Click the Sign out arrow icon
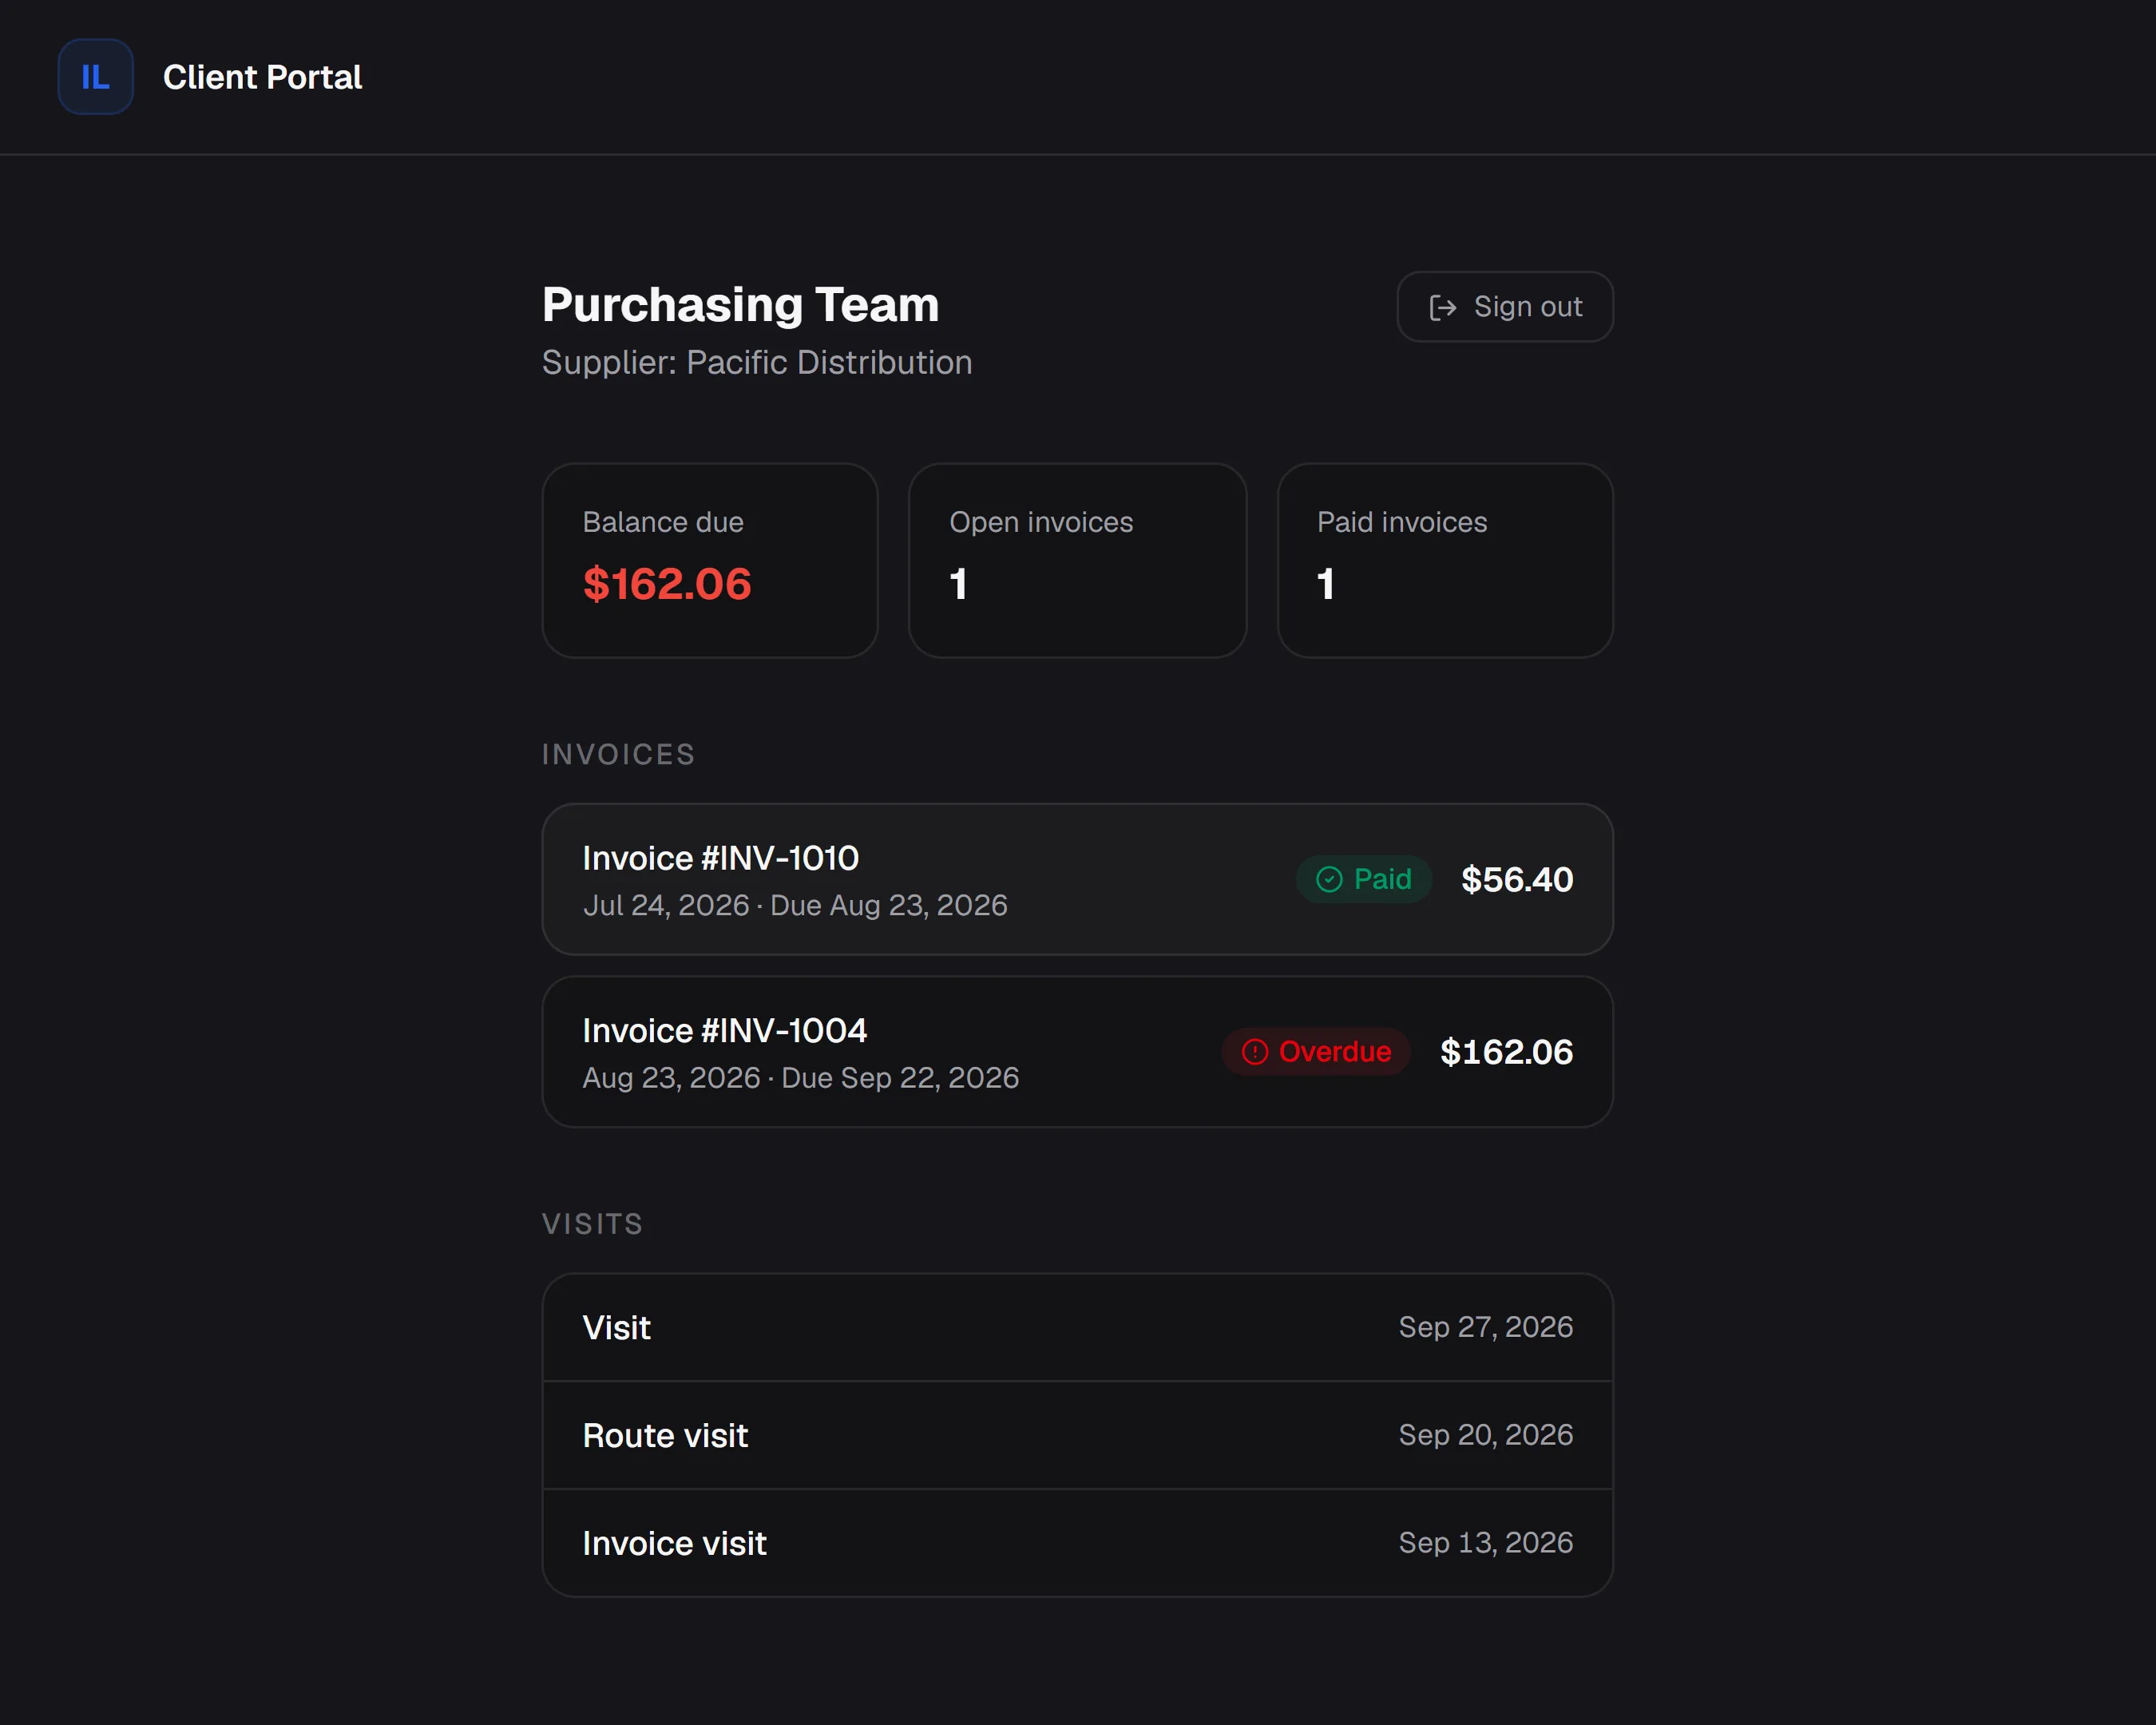Image resolution: width=2156 pixels, height=1725 pixels. click(x=1442, y=307)
